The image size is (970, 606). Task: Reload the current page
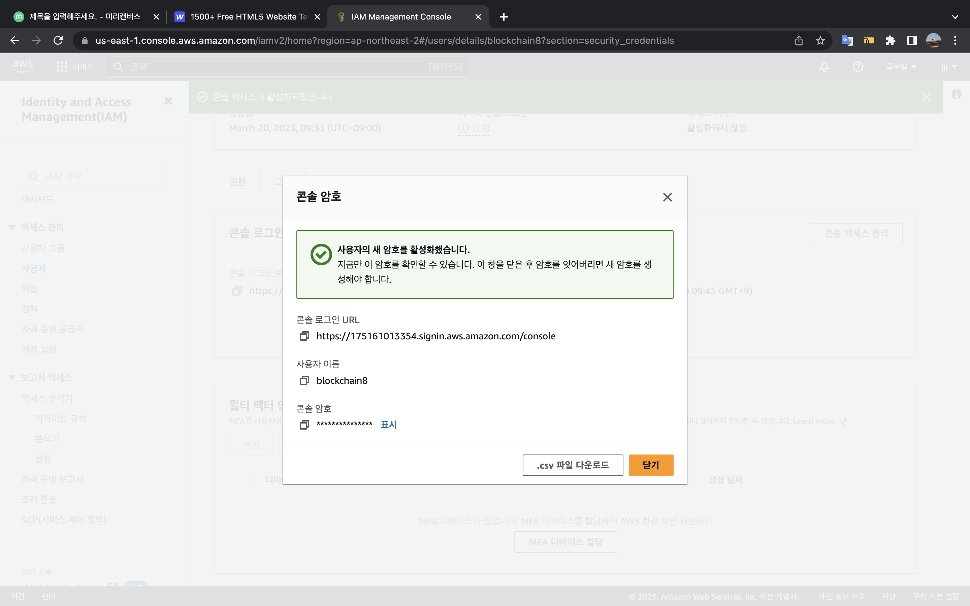58,40
